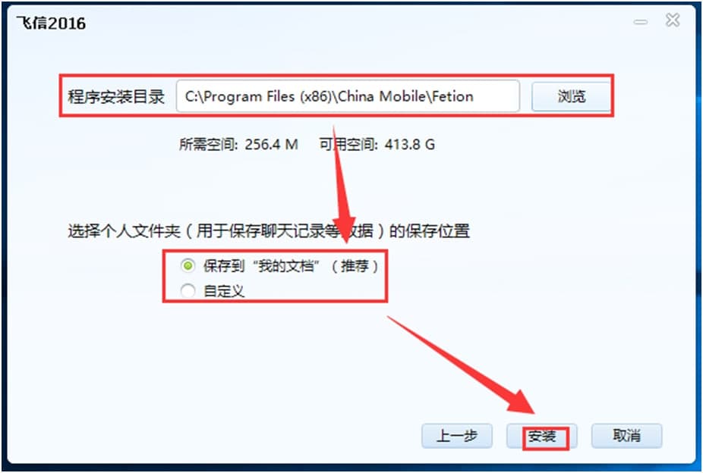Open the 浏览 folder browser
703x473 pixels.
[x=571, y=96]
